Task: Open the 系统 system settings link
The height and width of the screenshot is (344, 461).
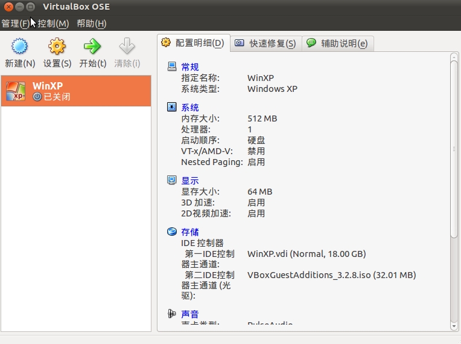Action: click(190, 108)
